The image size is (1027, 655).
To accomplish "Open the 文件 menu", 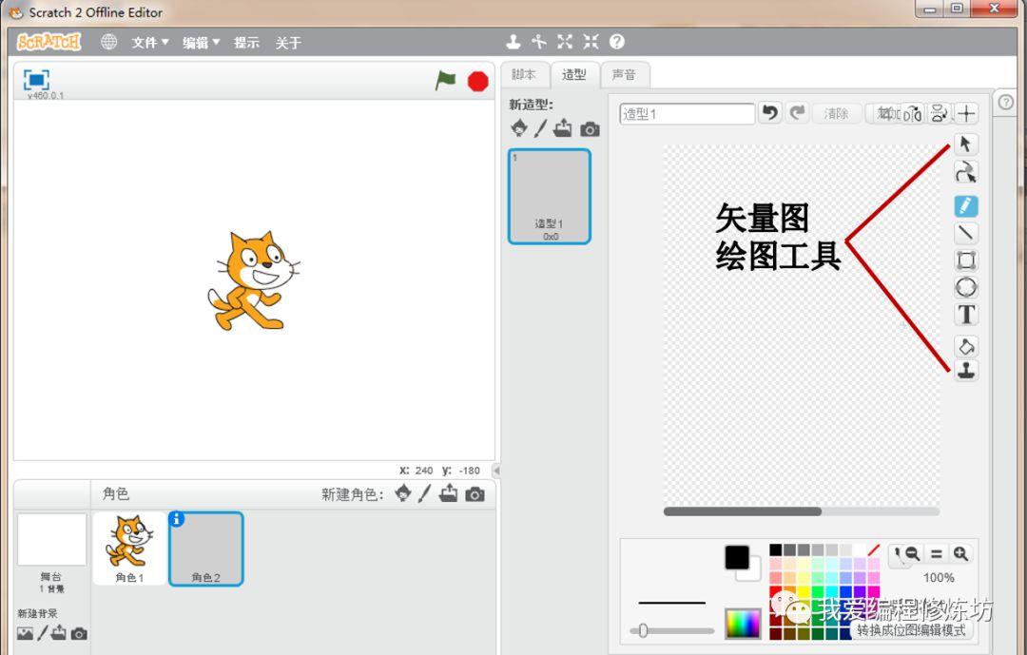I will tap(150, 43).
